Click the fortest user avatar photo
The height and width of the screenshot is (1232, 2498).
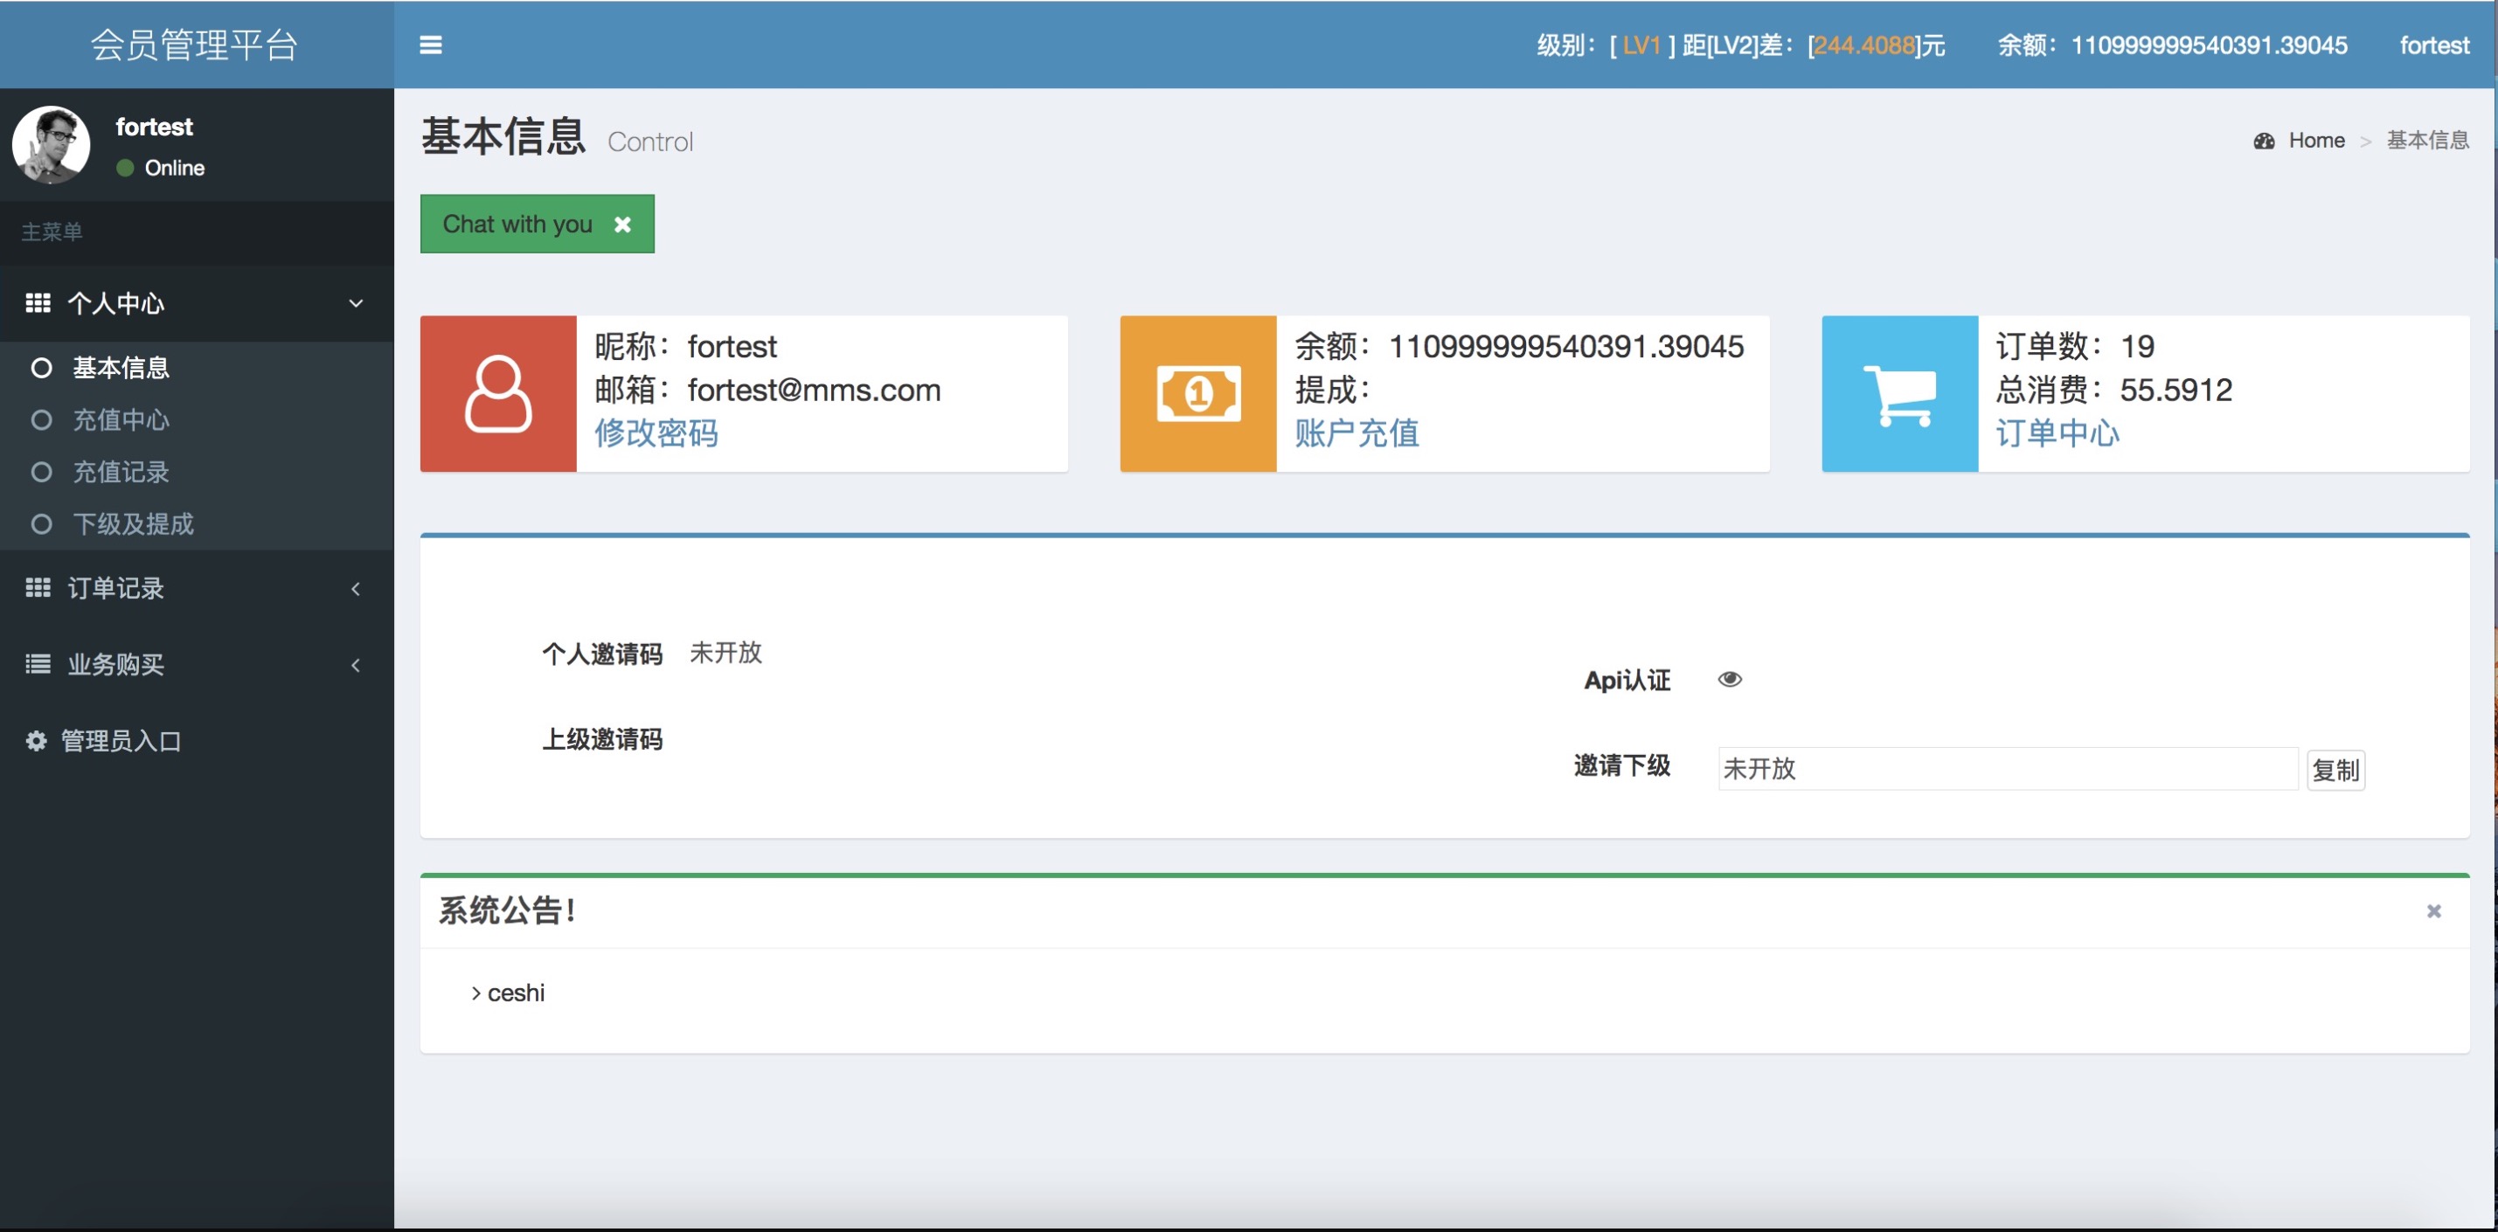(x=52, y=144)
